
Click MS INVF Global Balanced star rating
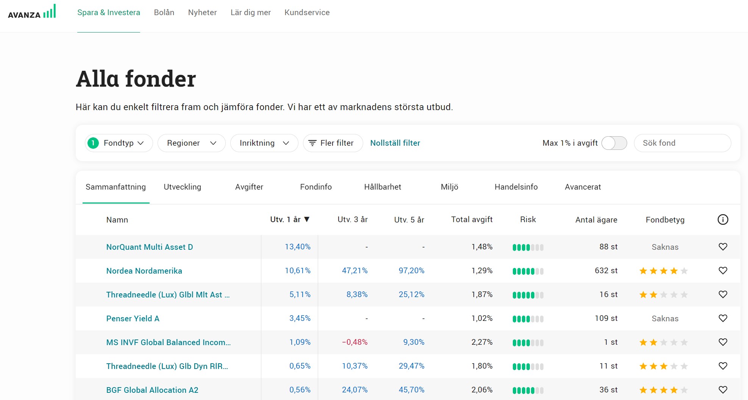click(664, 342)
